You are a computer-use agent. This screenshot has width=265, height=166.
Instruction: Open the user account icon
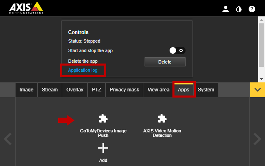click(226, 9)
